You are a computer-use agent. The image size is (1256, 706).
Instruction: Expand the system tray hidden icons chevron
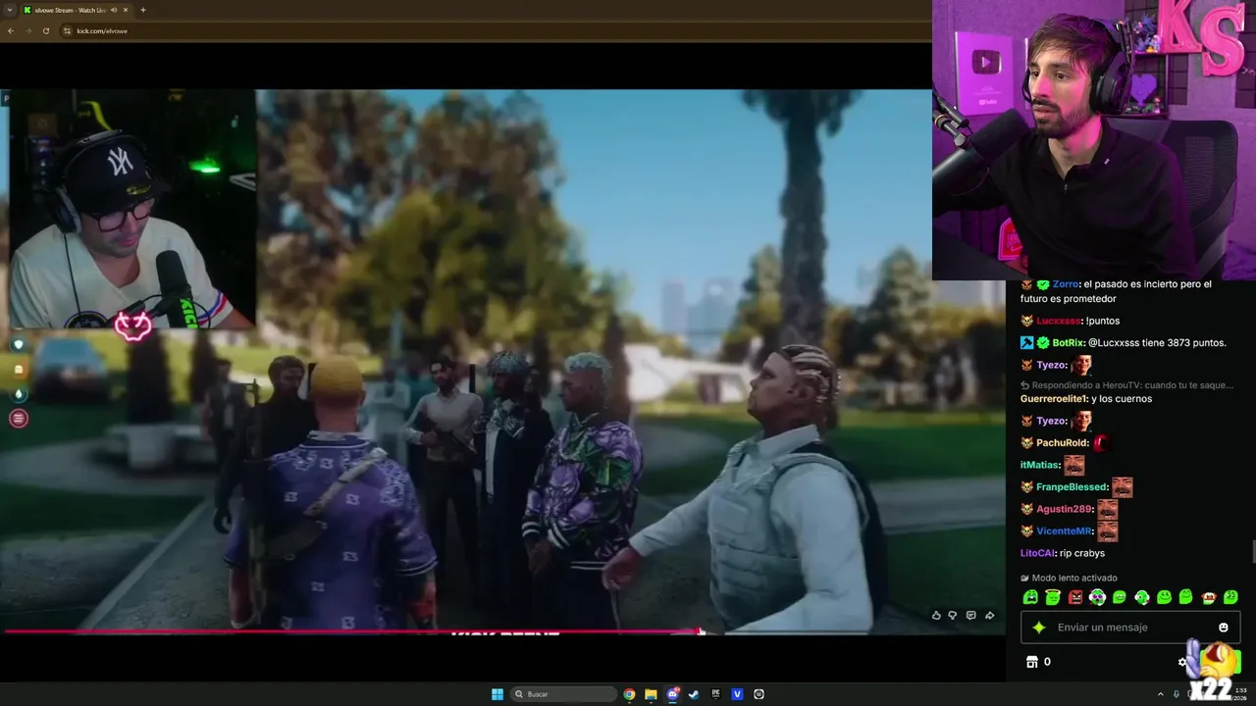pos(1161,694)
